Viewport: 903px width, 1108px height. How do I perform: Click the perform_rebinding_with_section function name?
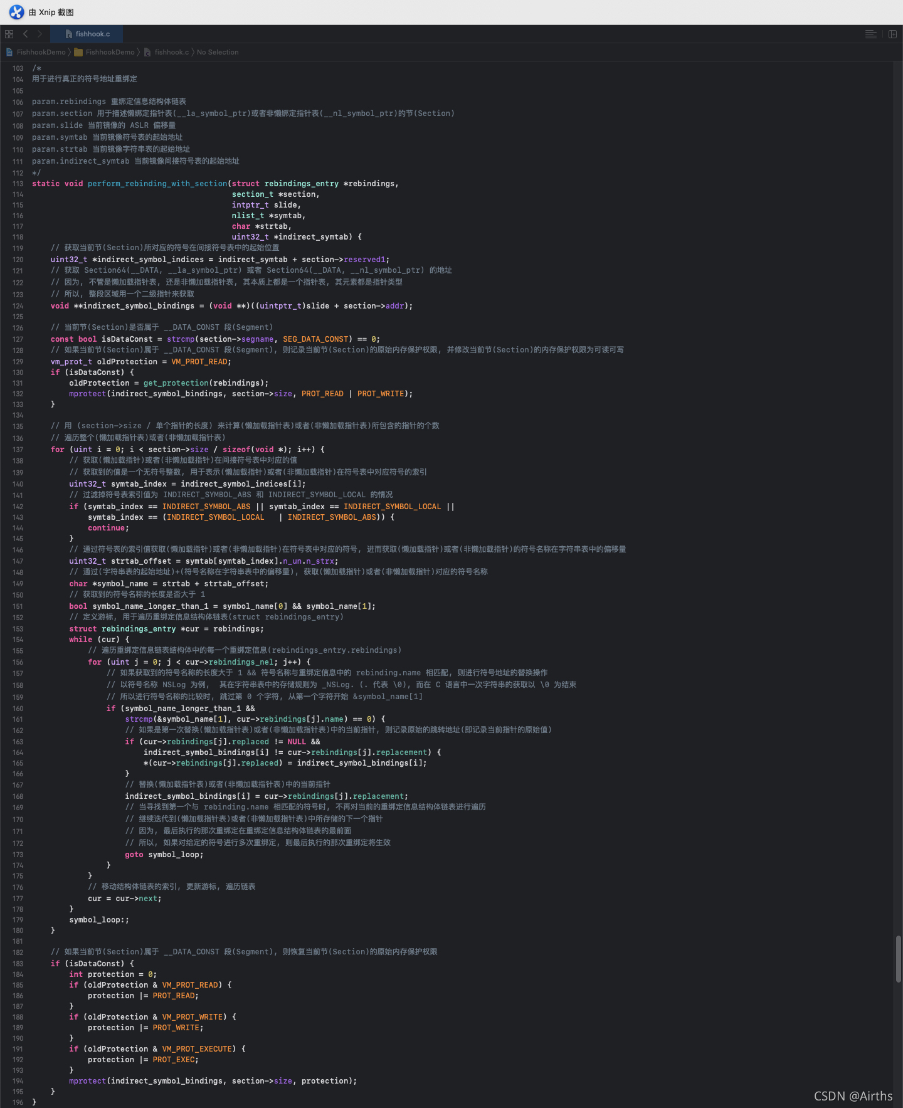(157, 184)
